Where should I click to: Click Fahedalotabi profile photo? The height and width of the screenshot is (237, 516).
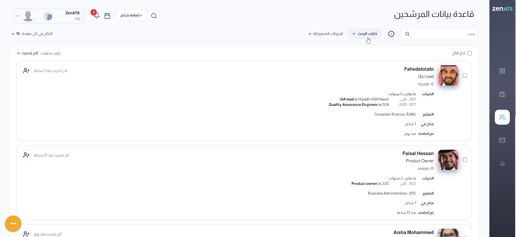pos(448,76)
